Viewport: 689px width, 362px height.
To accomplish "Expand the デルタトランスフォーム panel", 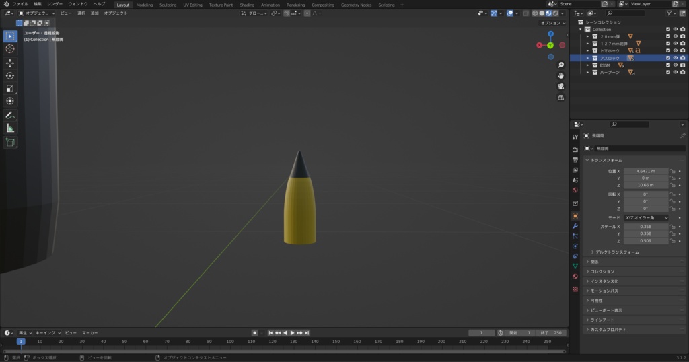I will pyautogui.click(x=617, y=252).
